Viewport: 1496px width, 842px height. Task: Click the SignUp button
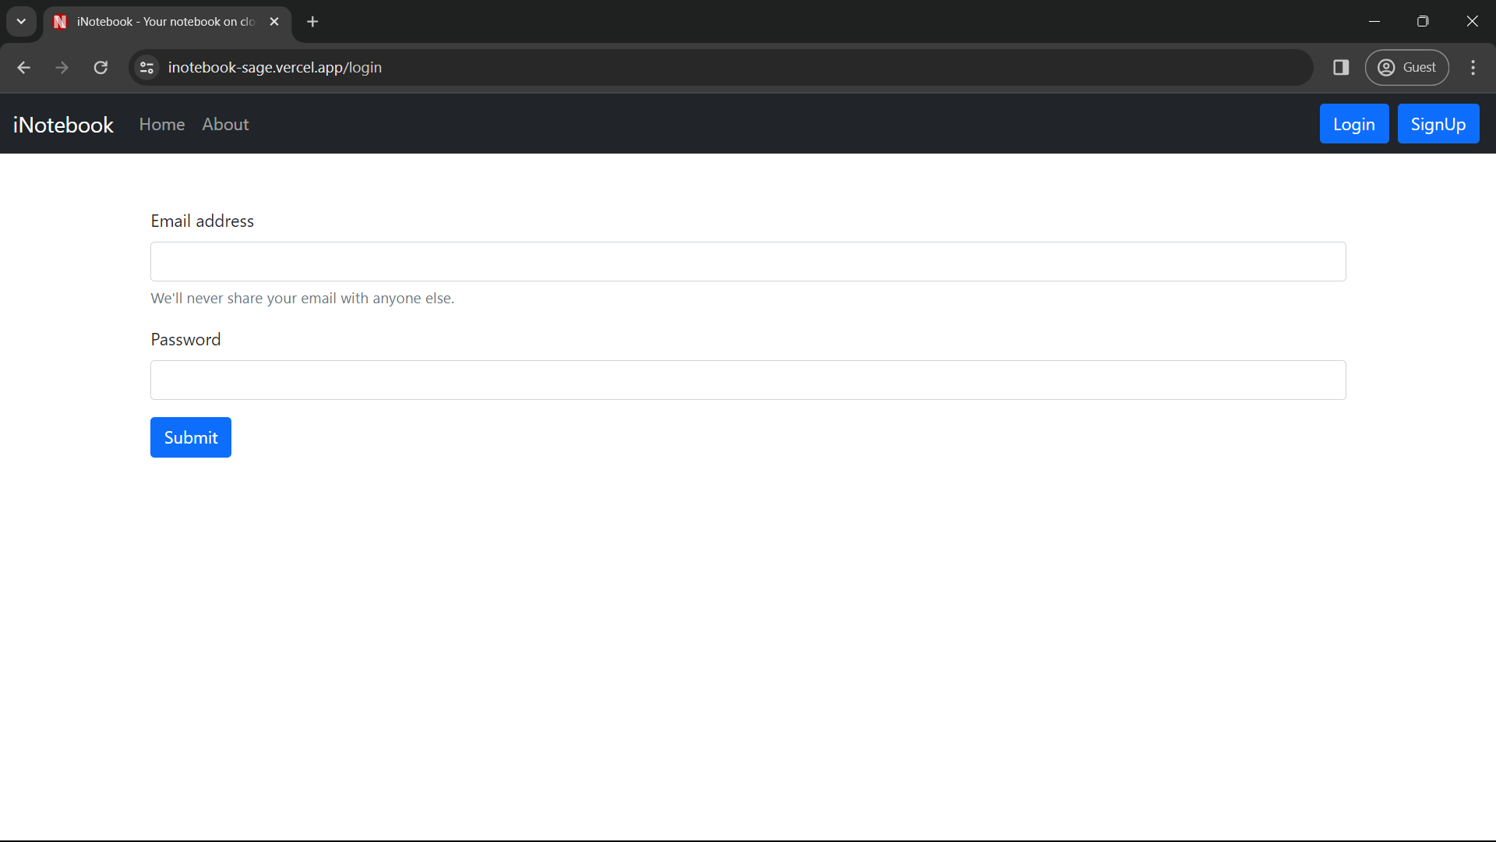pos(1438,124)
